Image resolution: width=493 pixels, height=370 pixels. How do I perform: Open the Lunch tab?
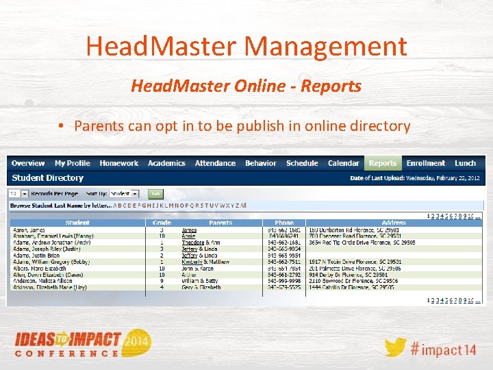point(466,163)
